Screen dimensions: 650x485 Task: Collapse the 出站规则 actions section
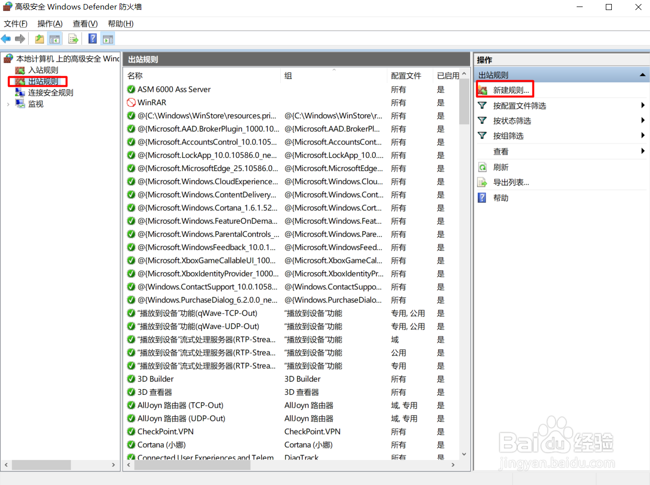coord(642,75)
